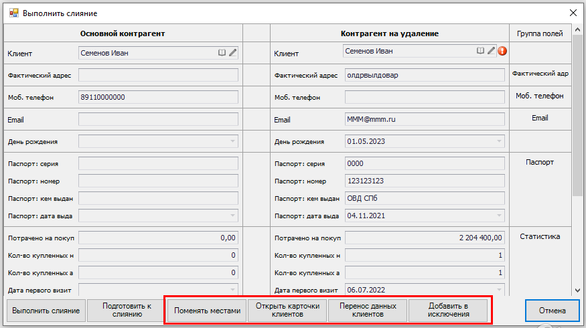Click pencil icon in deletion client field
586x328 pixels.
click(491, 51)
